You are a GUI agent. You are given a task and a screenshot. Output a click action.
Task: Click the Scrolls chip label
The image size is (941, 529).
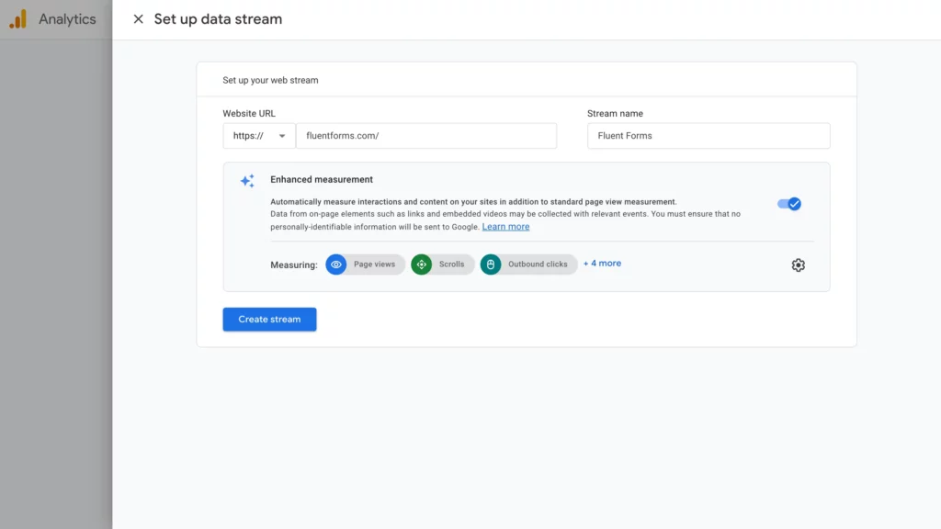click(x=451, y=264)
